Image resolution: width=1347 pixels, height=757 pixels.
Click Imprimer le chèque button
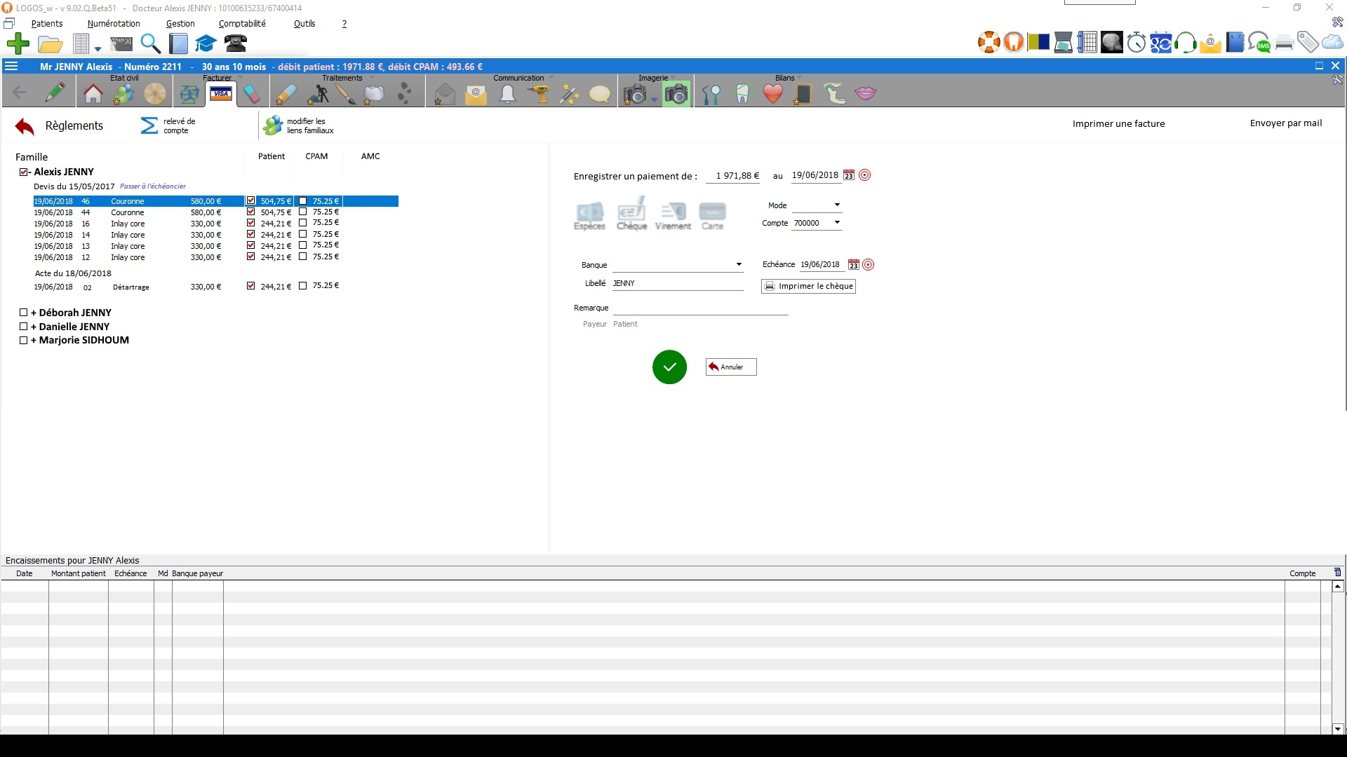click(x=808, y=286)
